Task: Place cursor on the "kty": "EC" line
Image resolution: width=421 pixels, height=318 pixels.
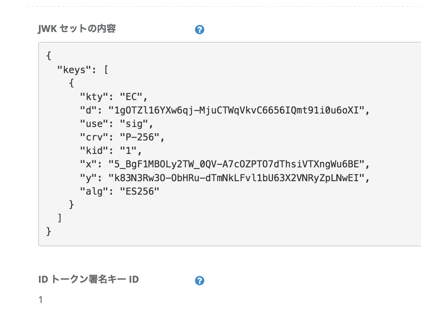Action: 114,97
